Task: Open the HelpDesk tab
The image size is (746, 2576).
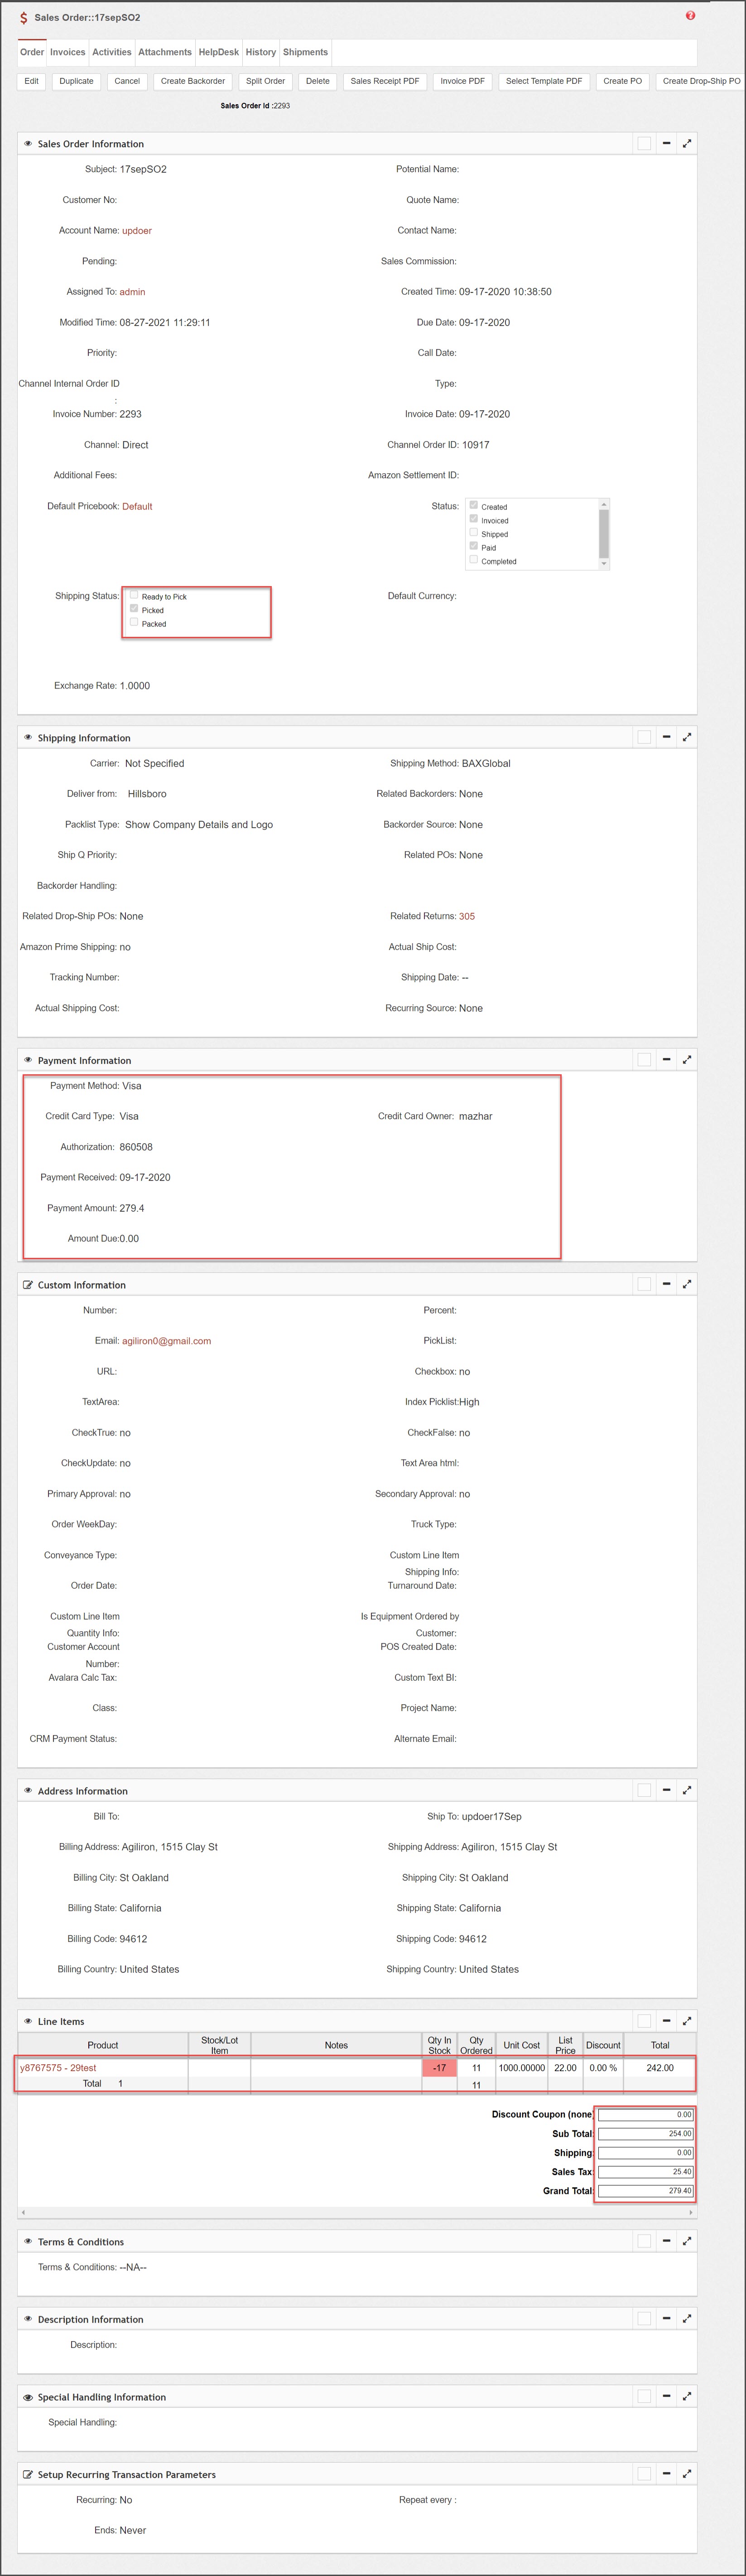Action: coord(219,52)
